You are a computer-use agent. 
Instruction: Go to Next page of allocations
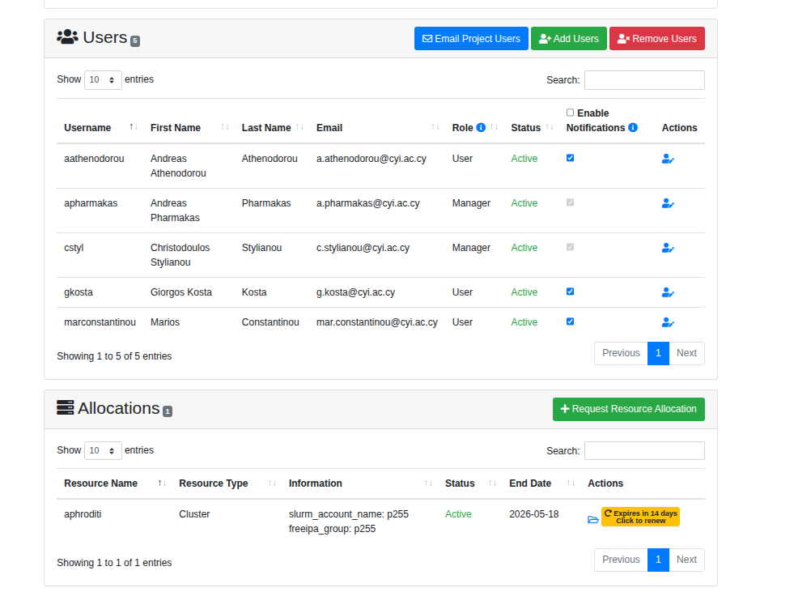tap(686, 560)
